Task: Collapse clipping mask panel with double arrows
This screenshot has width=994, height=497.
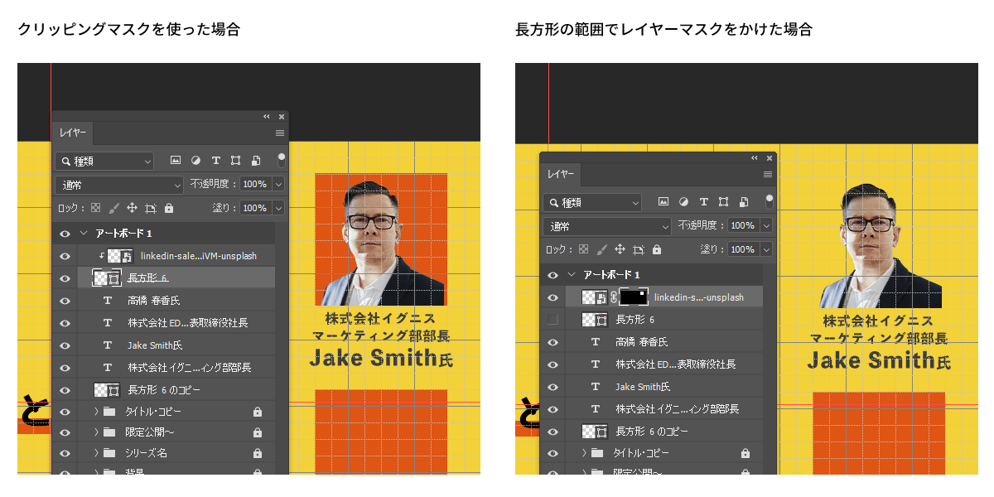Action: tap(267, 117)
